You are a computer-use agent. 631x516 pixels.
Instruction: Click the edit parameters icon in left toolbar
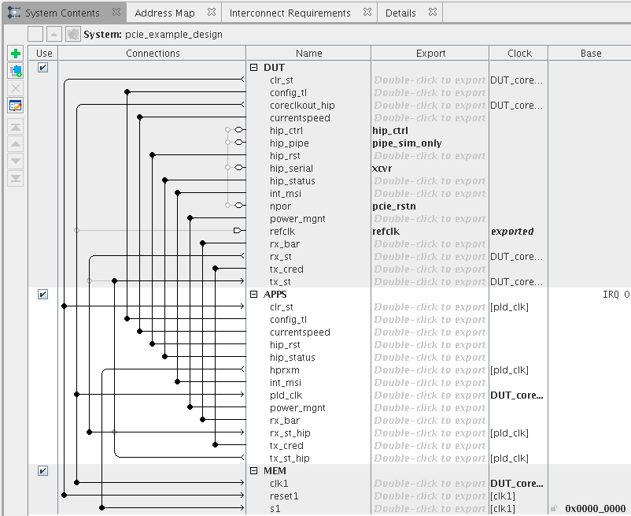point(15,106)
